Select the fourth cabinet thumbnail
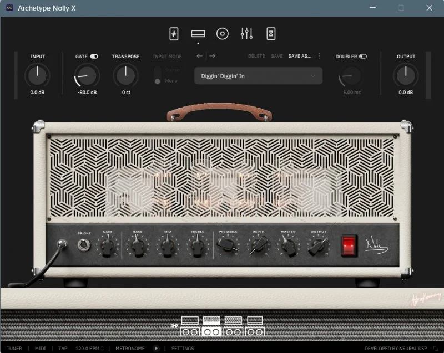 pos(255,332)
